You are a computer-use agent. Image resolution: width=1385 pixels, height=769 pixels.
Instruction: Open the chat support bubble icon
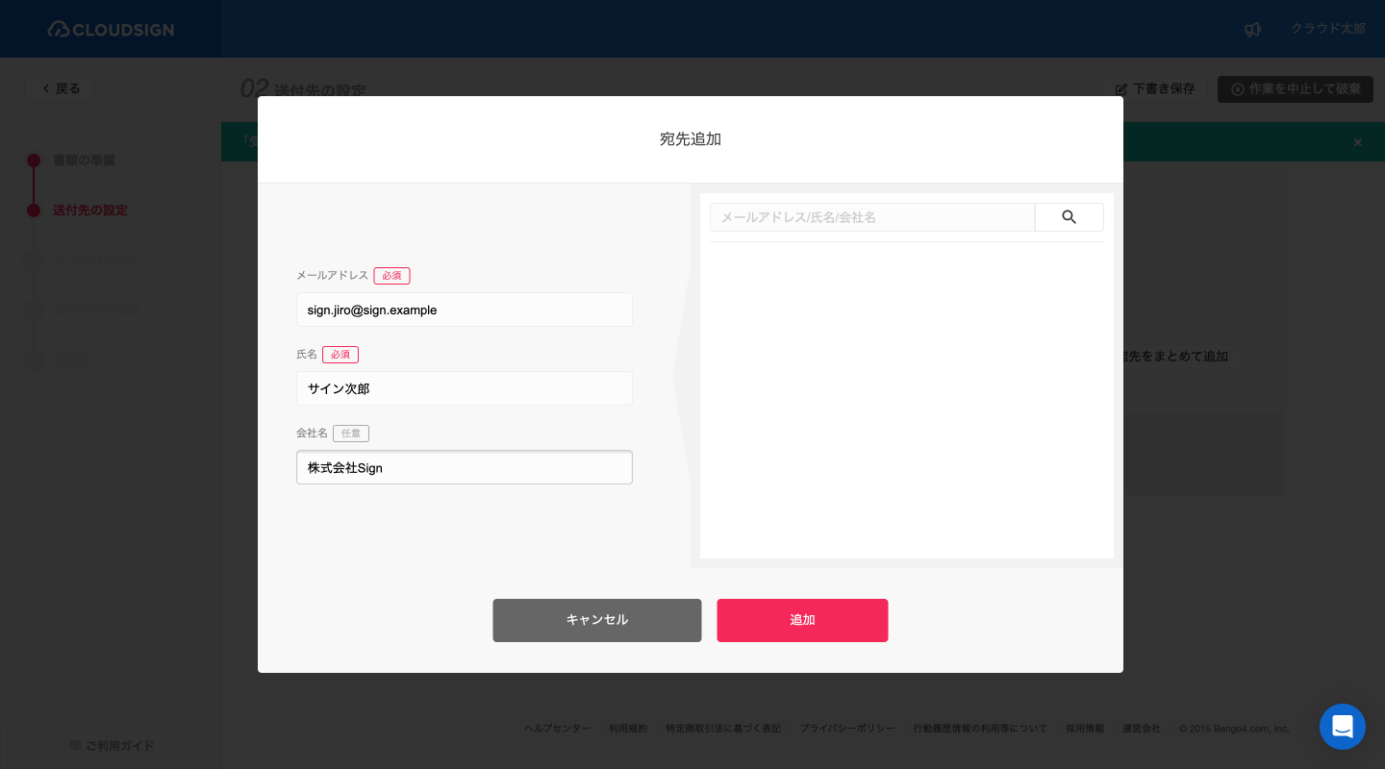[x=1342, y=727]
